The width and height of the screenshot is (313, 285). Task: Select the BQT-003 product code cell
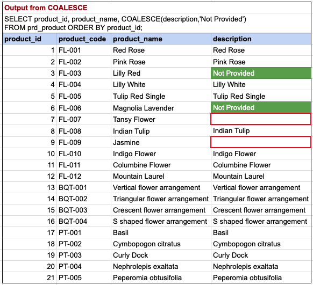[x=84, y=210]
